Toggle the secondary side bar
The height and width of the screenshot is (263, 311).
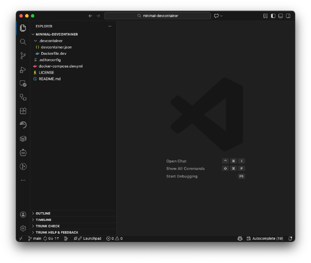pos(288,16)
